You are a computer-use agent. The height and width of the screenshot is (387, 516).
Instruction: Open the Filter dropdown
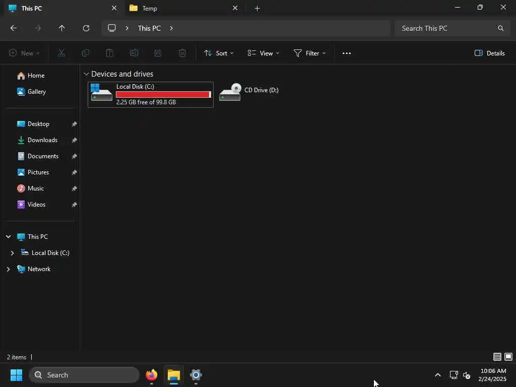coord(310,53)
